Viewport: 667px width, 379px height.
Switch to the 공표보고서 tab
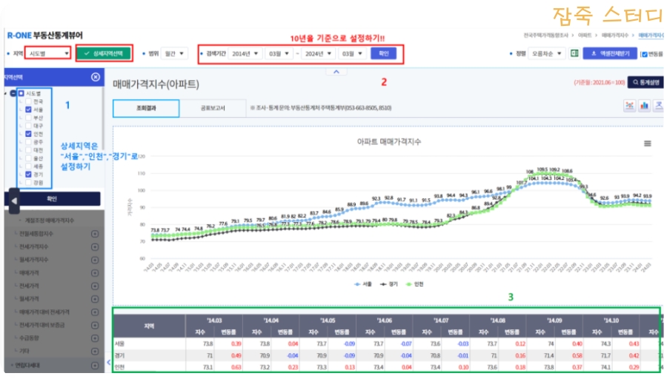coord(213,108)
